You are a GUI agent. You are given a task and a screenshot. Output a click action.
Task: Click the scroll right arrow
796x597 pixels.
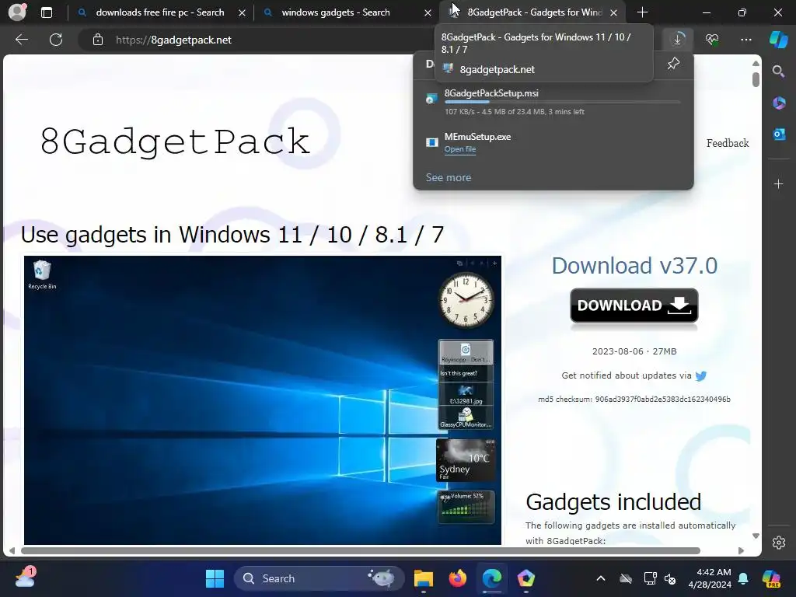pos(741,551)
